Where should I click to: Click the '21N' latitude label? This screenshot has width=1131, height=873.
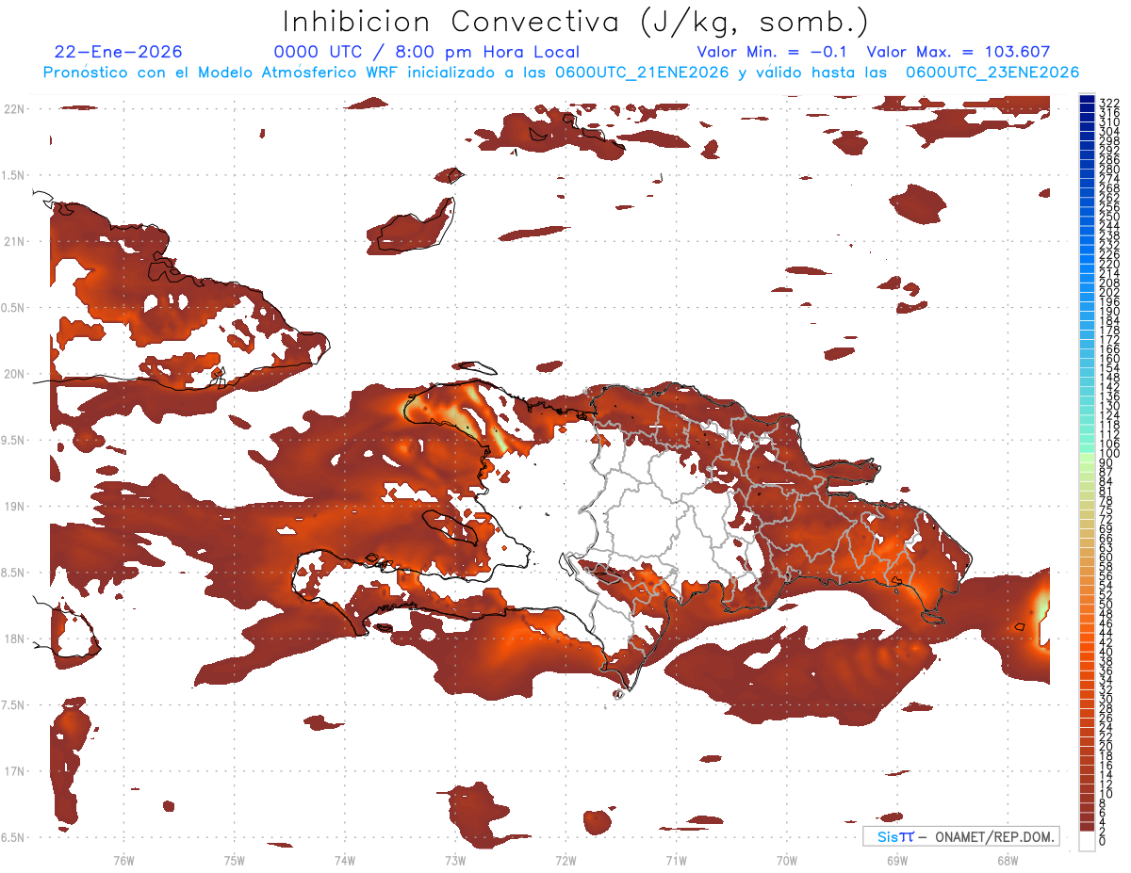[x=13, y=241]
